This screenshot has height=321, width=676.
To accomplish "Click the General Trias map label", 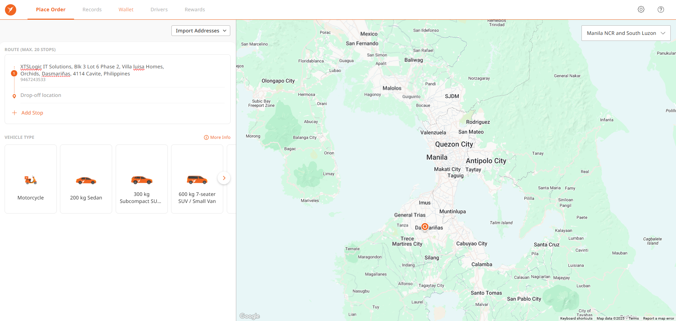I will [410, 215].
